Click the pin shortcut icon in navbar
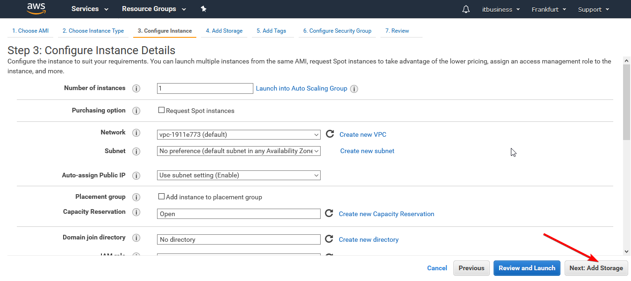 pos(203,9)
